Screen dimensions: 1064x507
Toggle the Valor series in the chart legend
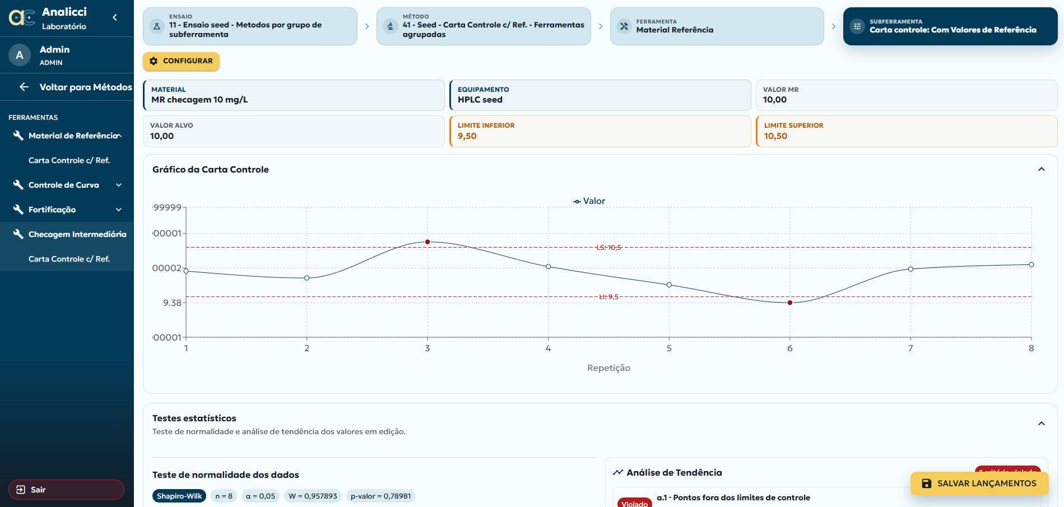(x=589, y=201)
